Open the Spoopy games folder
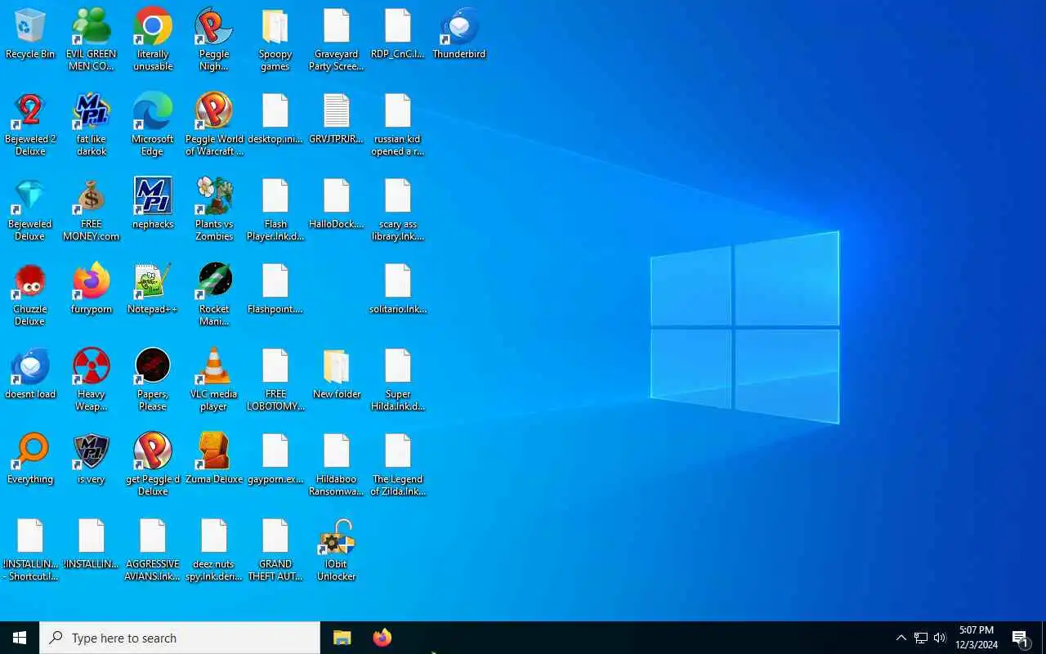Screen dimensions: 1046x654 click(x=275, y=39)
